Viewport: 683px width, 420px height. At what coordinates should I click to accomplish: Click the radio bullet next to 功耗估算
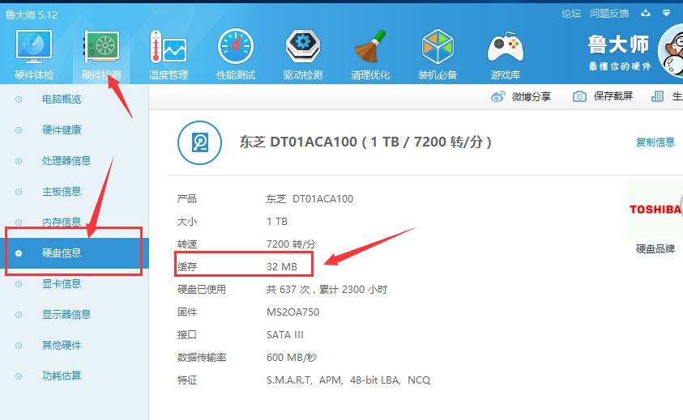(x=19, y=376)
